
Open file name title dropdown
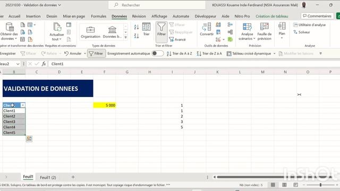click(x=59, y=5)
